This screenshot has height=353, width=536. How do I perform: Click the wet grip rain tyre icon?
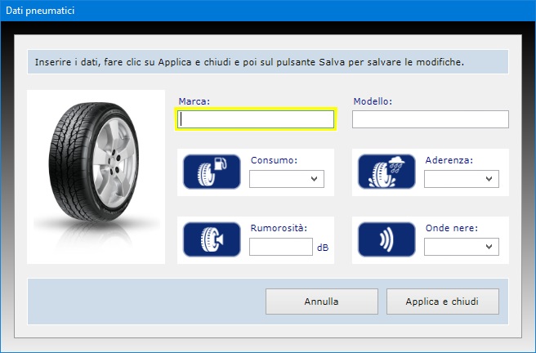386,172
